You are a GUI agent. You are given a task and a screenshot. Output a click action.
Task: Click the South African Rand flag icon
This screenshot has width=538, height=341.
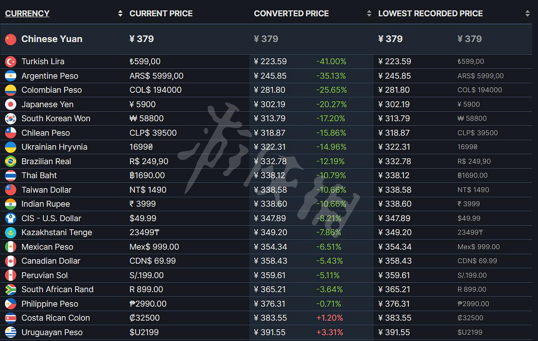coord(11,289)
